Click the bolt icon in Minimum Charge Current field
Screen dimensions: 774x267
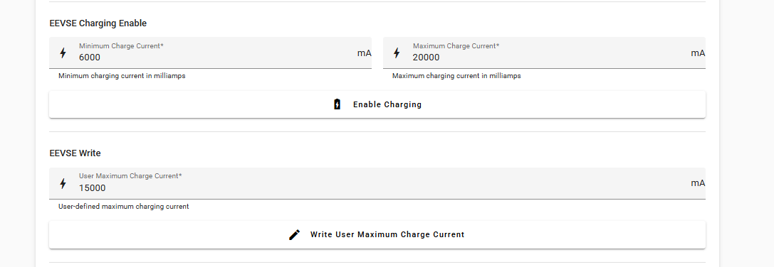point(63,53)
